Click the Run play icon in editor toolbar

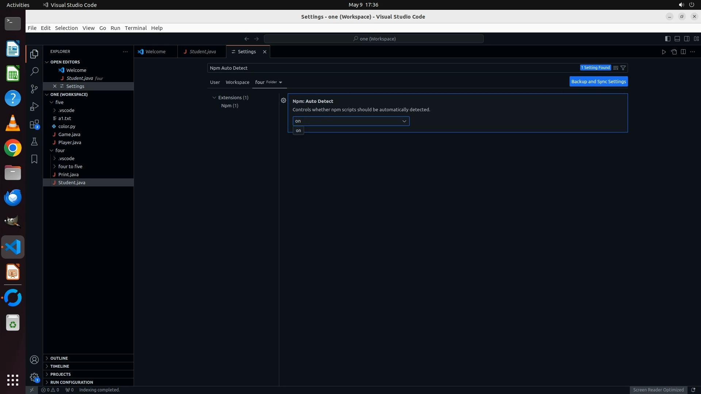pos(664,52)
